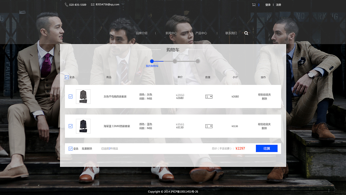Screen dimensions: 346x195
Task: Toggle the 全选 checkbox above the product list
Action: click(66, 77)
